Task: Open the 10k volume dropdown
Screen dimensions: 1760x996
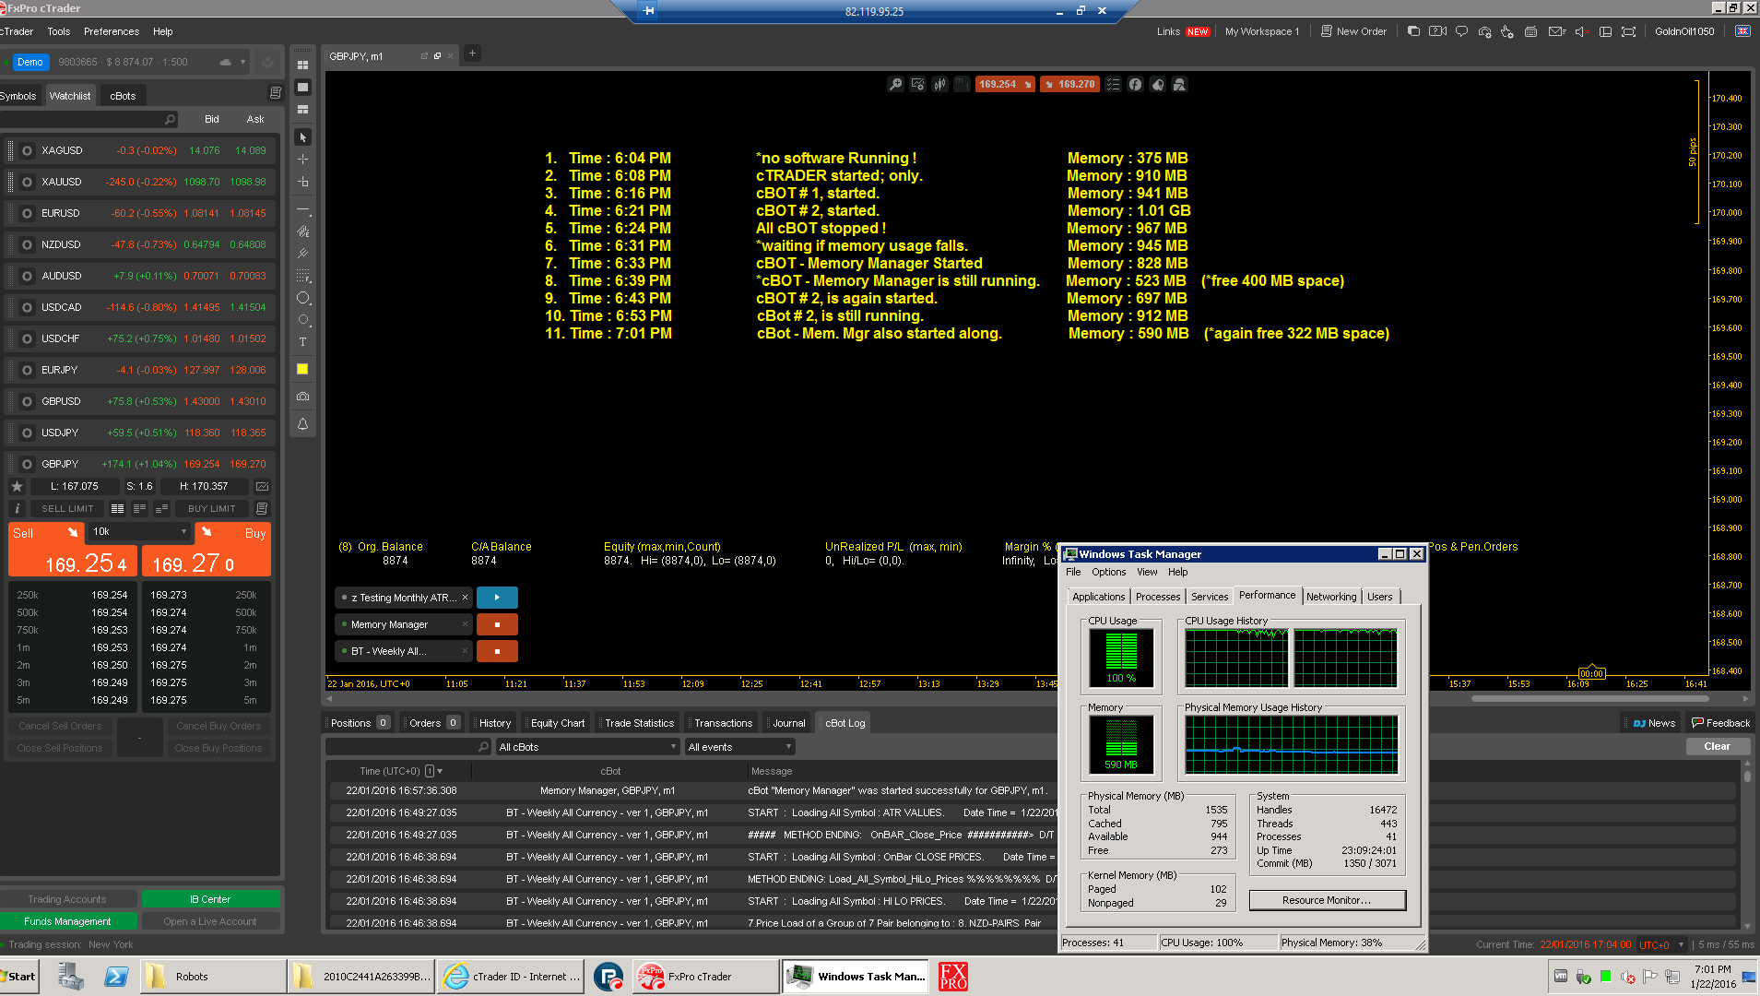Action: pyautogui.click(x=138, y=532)
